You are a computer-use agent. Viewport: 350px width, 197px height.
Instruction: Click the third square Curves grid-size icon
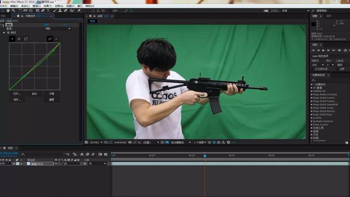pos(26,39)
